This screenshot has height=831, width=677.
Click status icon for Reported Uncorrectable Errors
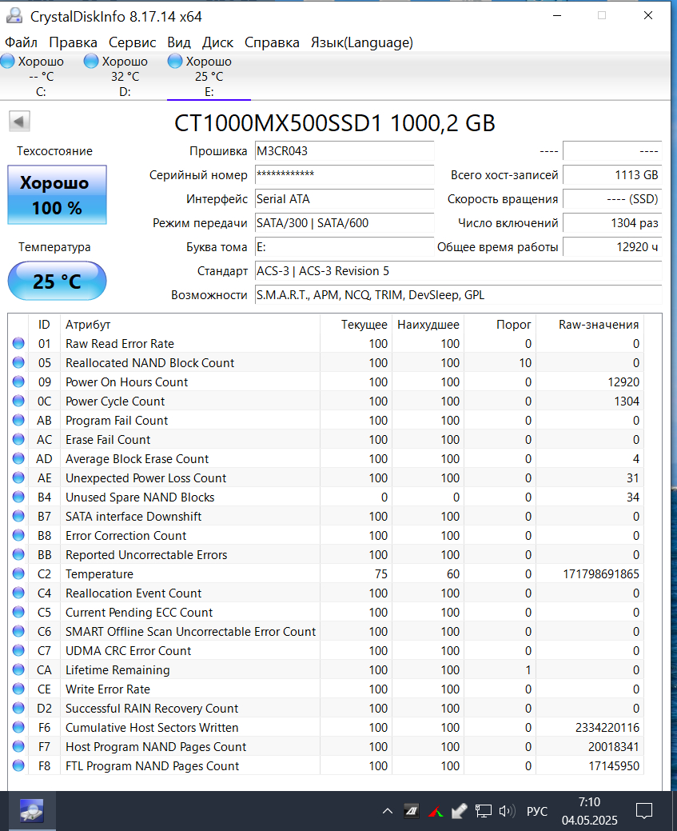(x=18, y=554)
